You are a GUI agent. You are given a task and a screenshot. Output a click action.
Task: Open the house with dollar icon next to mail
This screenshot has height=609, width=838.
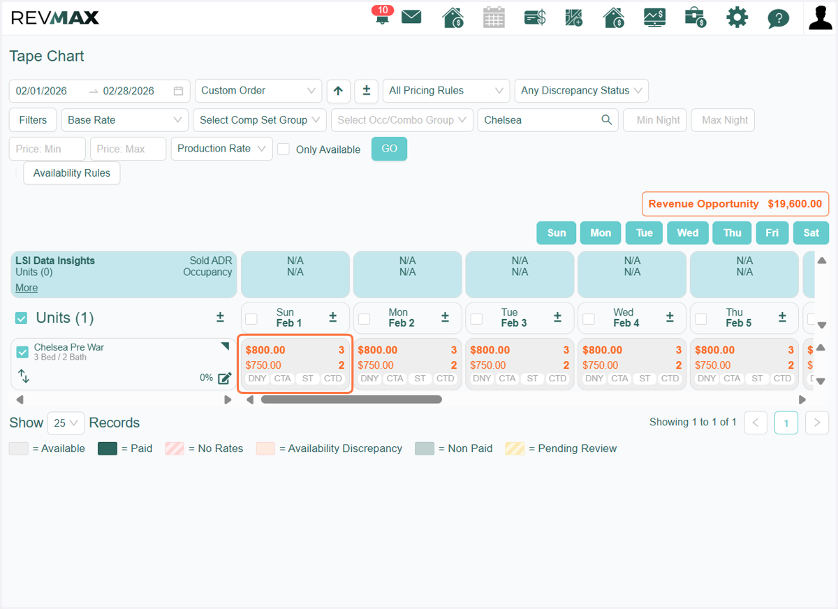(x=453, y=17)
